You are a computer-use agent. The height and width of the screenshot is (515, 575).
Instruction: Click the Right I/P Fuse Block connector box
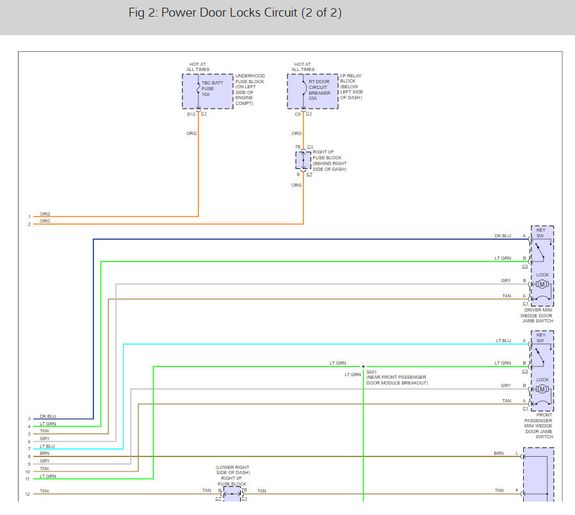[304, 161]
